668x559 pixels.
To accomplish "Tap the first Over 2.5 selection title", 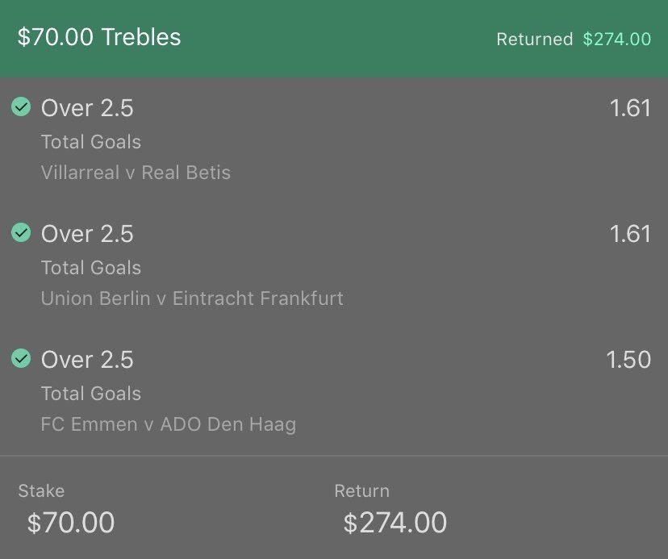I will (87, 108).
